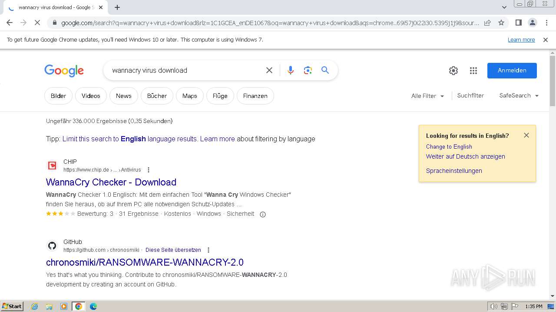Start voice search with the microphone
Viewport: 556px width, 312px height.
(x=291, y=70)
